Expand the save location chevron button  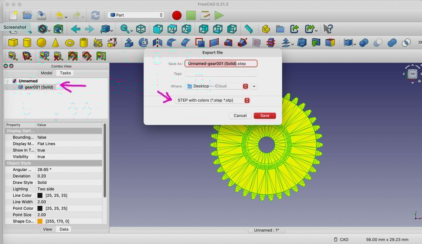click(x=254, y=86)
